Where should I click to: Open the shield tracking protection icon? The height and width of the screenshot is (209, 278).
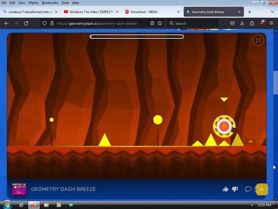[x=45, y=23]
